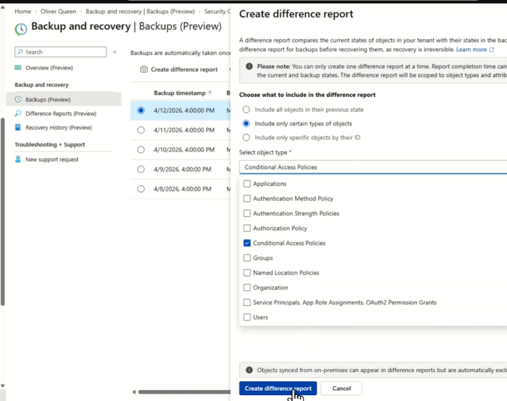Select Include all objects in their previous state
This screenshot has width=507, height=401.
click(x=246, y=110)
